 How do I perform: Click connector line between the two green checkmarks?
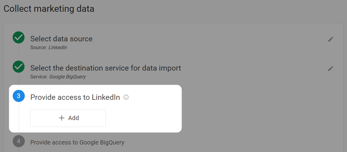(19, 52)
